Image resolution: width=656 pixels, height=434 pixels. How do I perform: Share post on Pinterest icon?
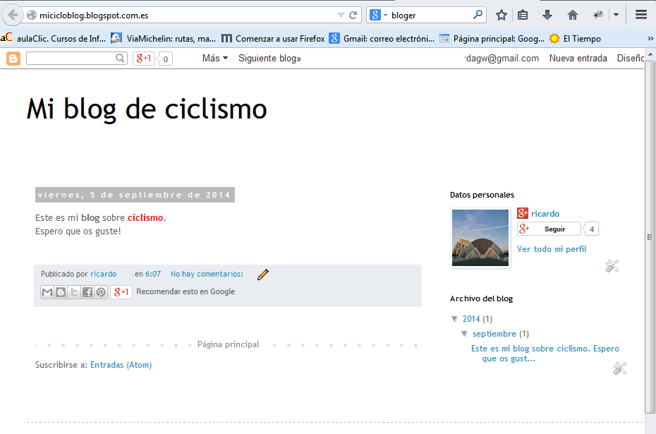pyautogui.click(x=101, y=292)
